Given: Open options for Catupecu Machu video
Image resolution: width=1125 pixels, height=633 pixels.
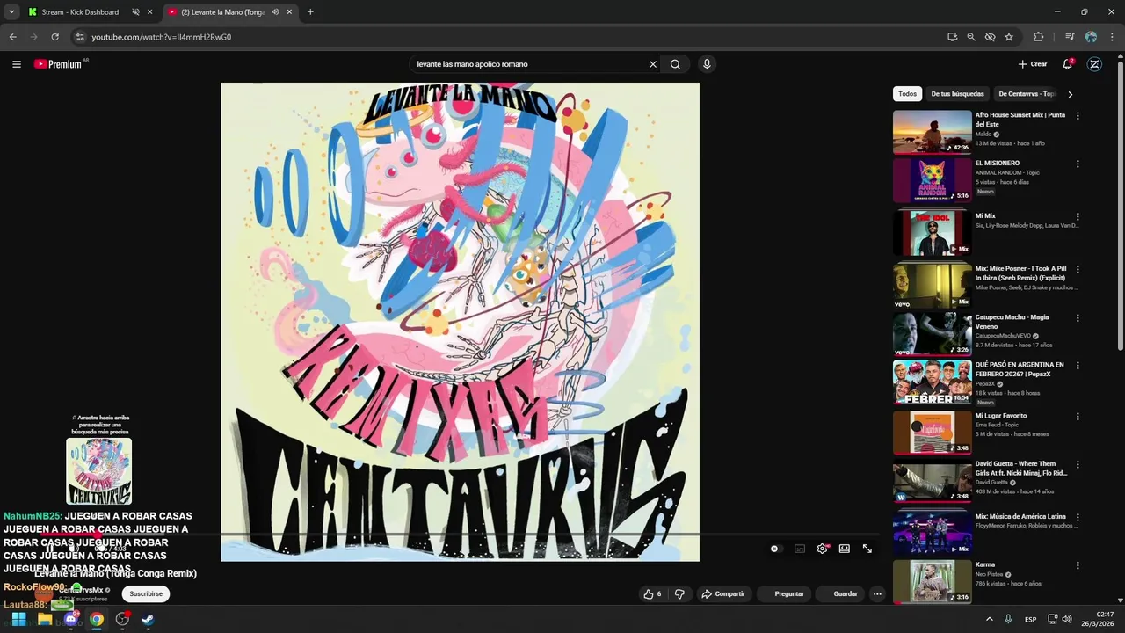Looking at the screenshot, I should click(x=1078, y=318).
